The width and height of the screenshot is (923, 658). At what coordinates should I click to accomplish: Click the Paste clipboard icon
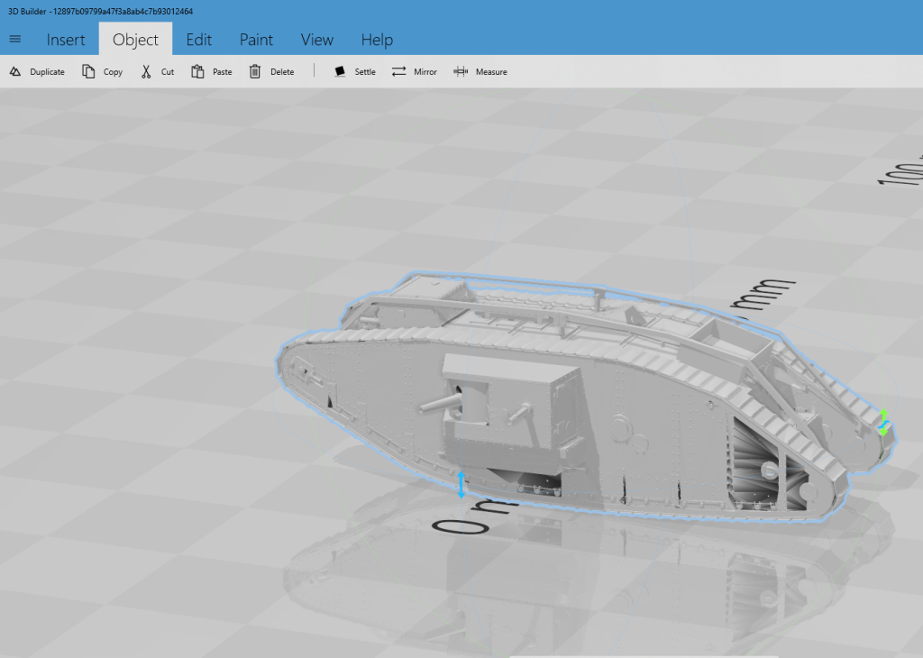pyautogui.click(x=197, y=71)
